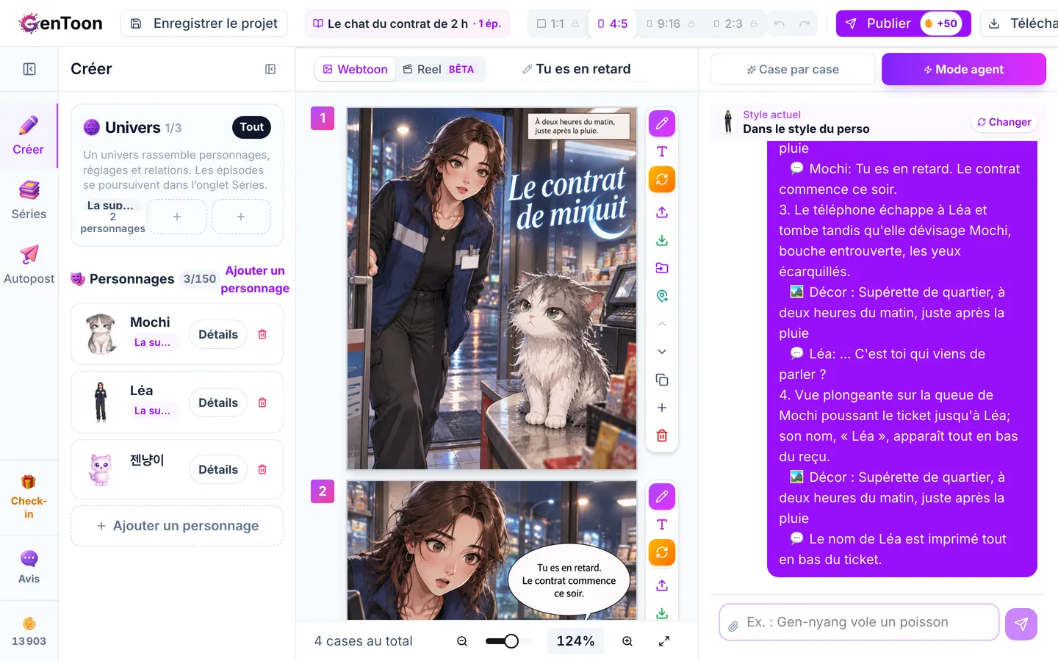
Task: Click Publier button
Action: click(903, 24)
